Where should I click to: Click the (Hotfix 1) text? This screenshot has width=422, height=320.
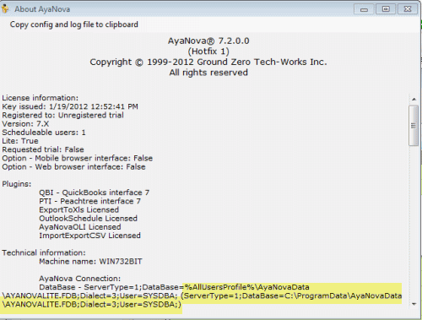click(208, 52)
